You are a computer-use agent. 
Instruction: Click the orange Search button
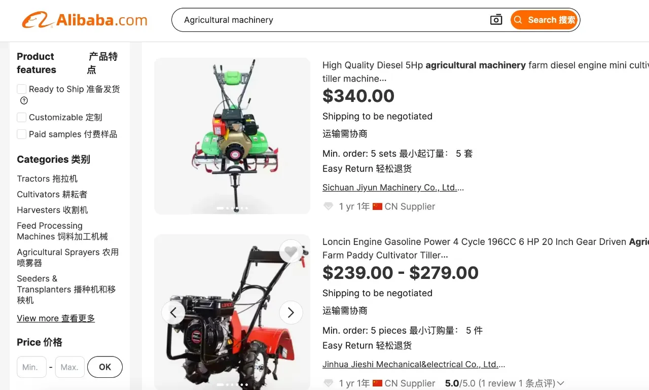(x=544, y=20)
